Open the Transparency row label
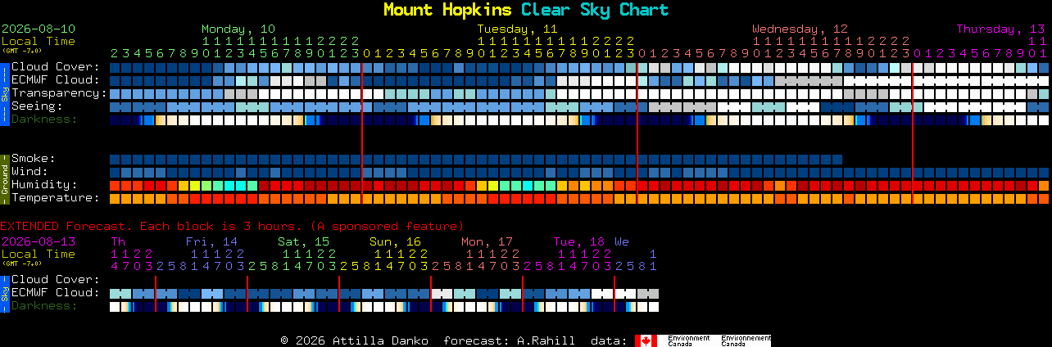This screenshot has height=347, width=1052. click(x=59, y=93)
